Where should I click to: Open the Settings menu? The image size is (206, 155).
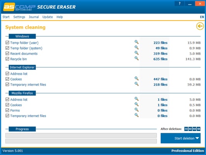tap(19, 17)
